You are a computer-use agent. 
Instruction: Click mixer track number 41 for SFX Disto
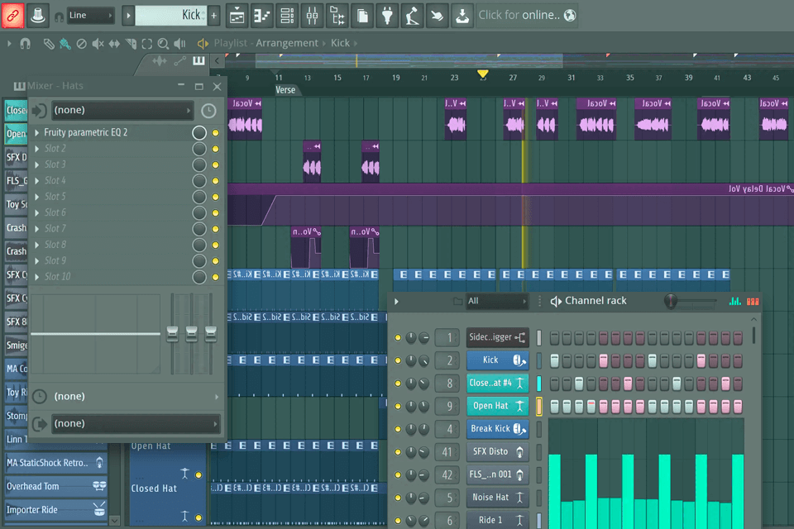(x=447, y=451)
